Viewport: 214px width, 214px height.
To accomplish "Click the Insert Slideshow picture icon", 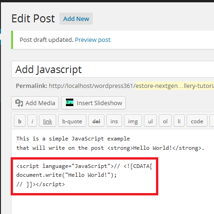I will (70, 102).
